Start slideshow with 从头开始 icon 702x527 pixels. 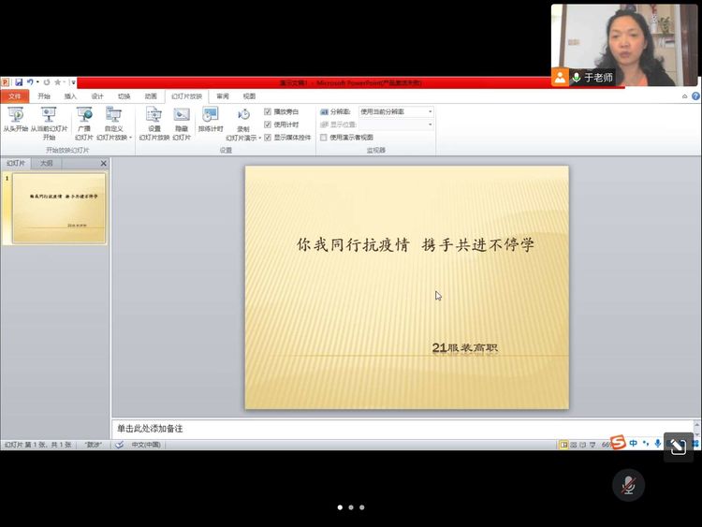click(15, 115)
